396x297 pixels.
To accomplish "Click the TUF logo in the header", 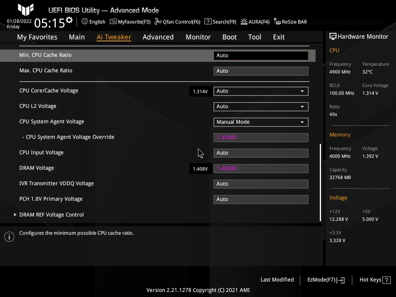I will point(26,10).
